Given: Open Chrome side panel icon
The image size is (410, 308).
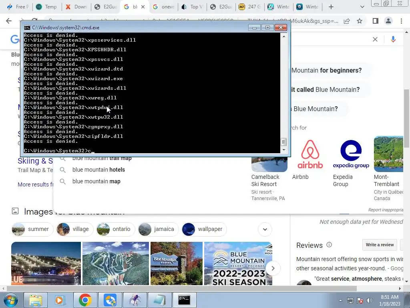Looking at the screenshot, I should (376, 21).
